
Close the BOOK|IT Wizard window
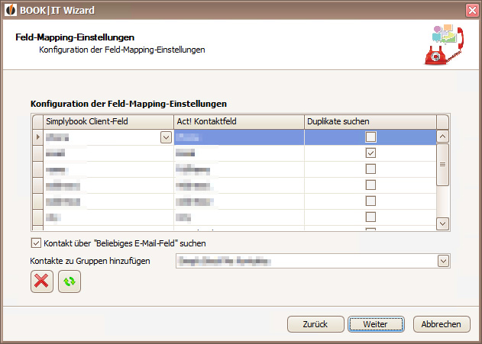(472, 11)
